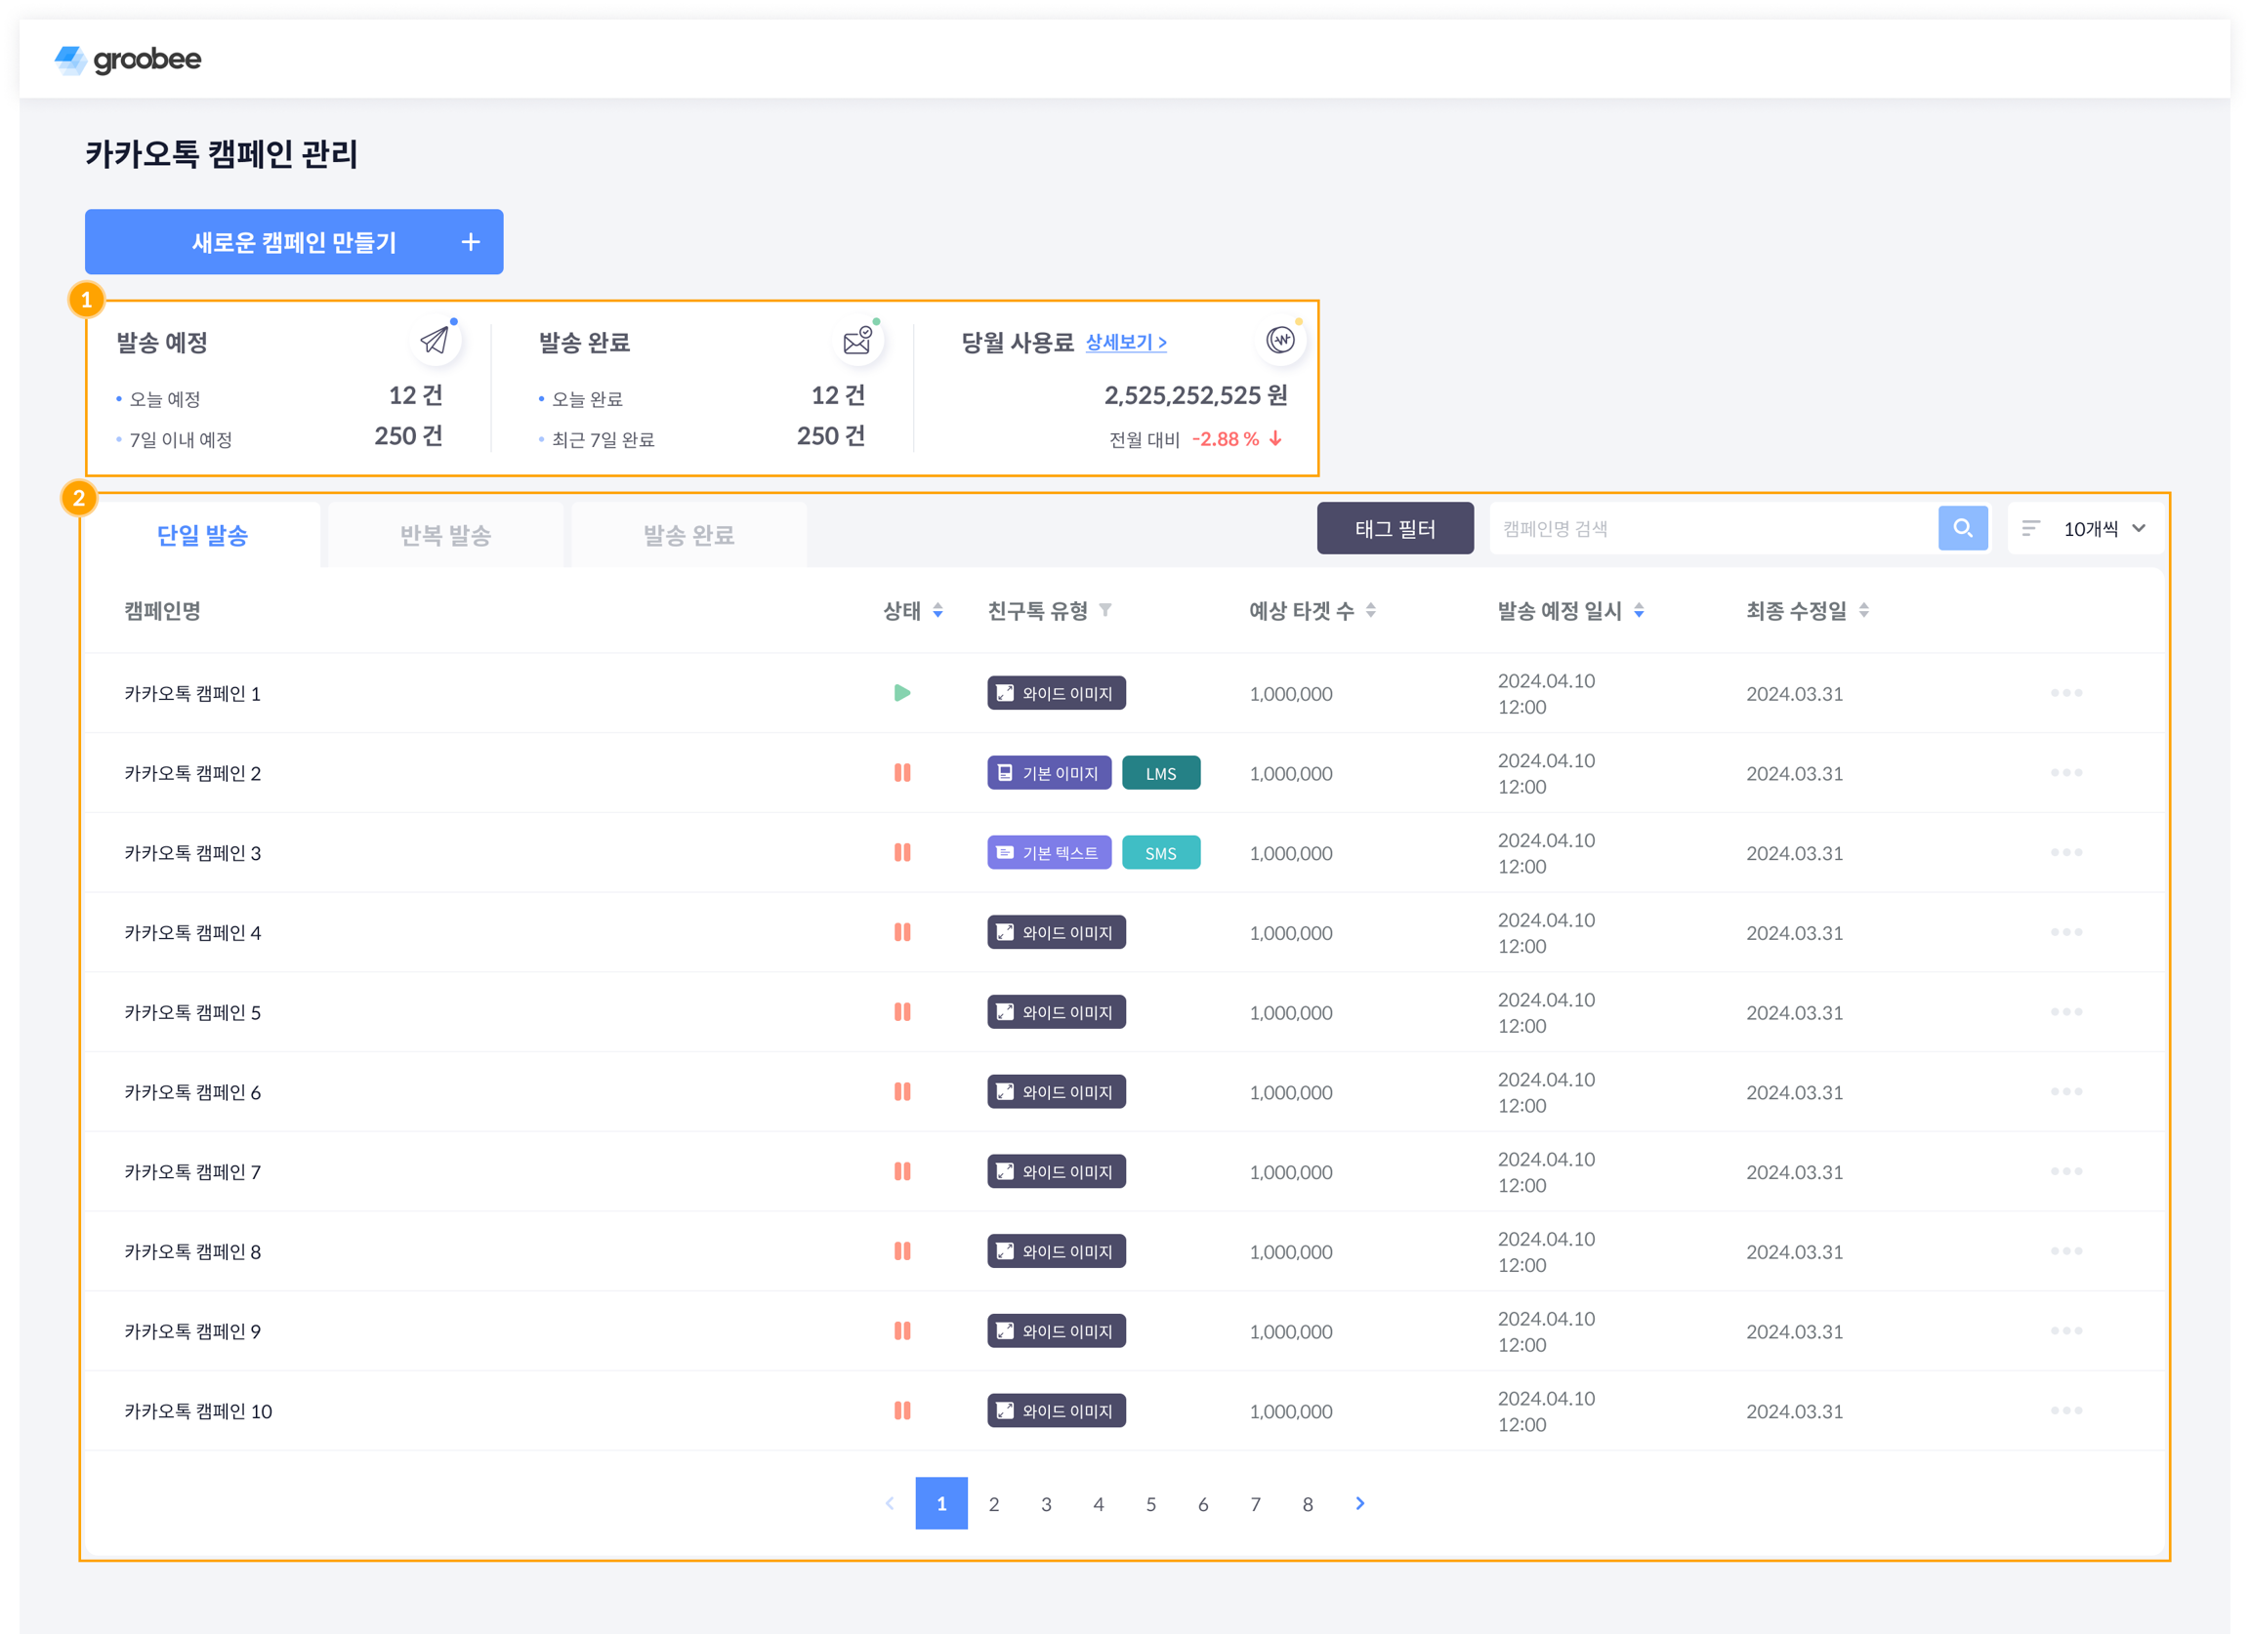Screen dimensions: 2250x1634
Task: Click the won currency icon in 당월 사용료
Action: [1279, 341]
